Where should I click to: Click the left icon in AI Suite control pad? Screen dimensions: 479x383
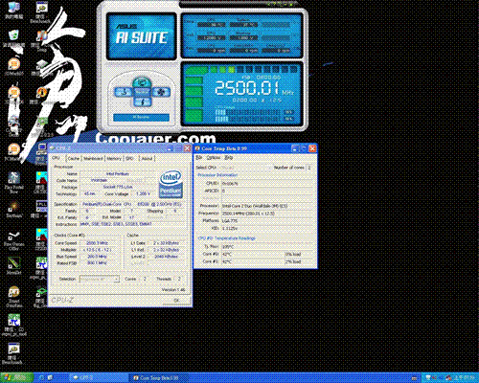tap(123, 92)
